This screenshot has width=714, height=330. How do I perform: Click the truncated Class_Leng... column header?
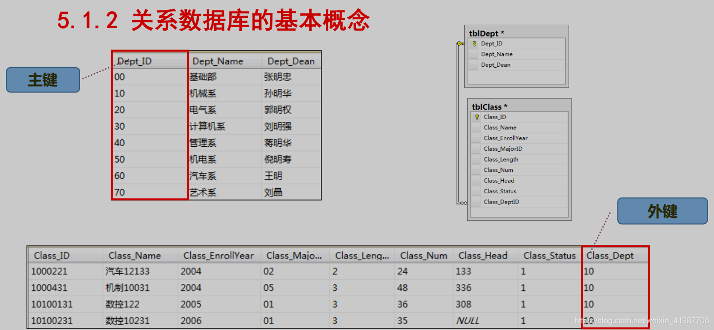362,255
